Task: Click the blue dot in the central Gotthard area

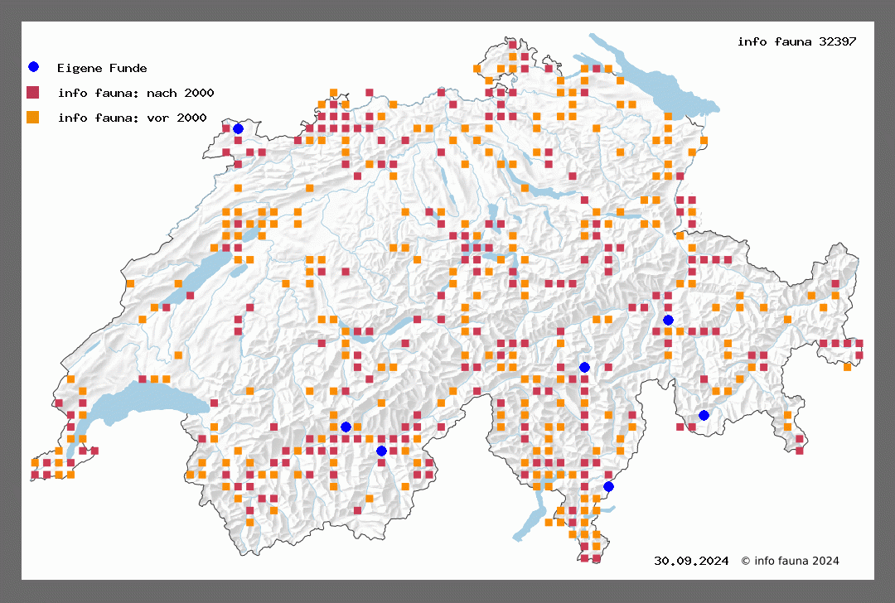Action: pos(584,367)
